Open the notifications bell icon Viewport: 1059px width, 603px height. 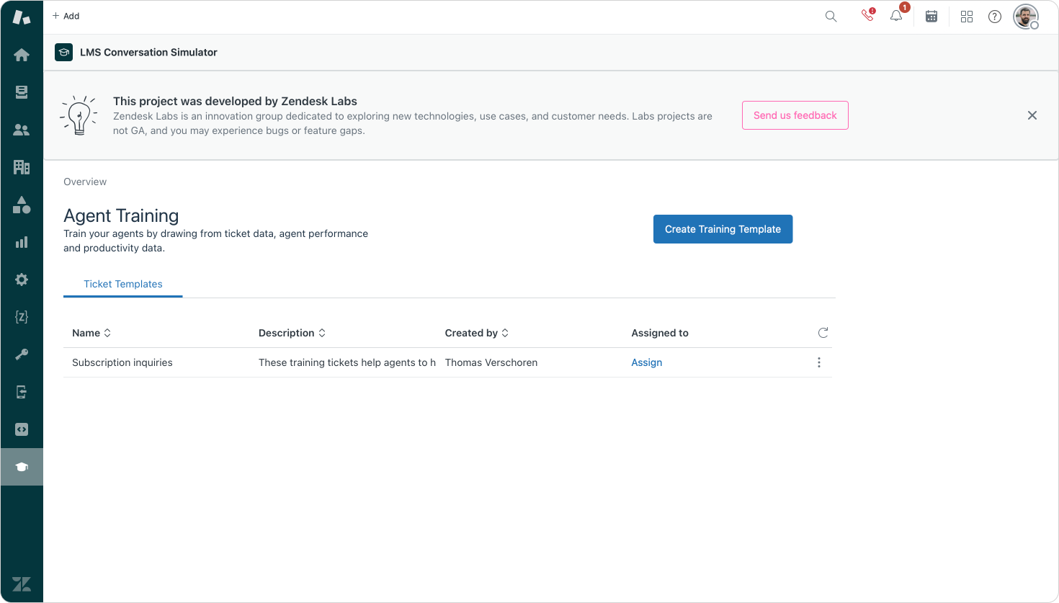click(x=896, y=15)
